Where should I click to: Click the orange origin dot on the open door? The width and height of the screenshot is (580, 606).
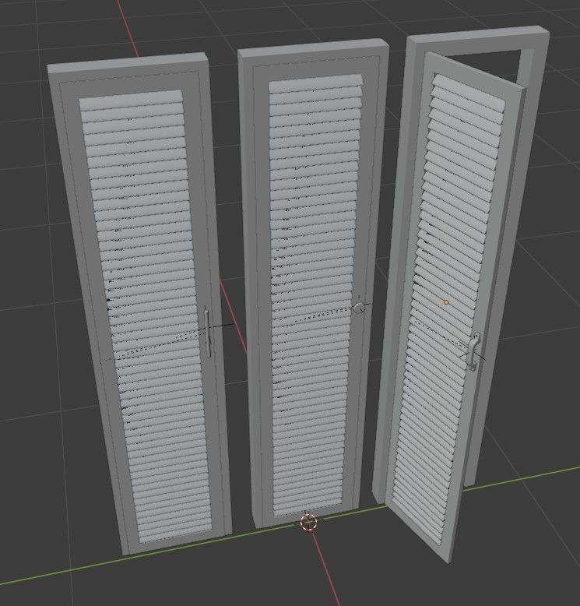tap(446, 302)
